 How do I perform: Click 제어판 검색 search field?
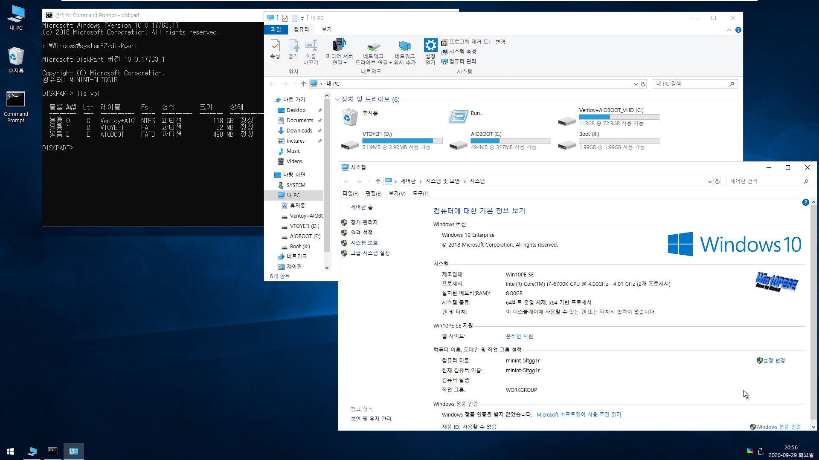pyautogui.click(x=769, y=181)
